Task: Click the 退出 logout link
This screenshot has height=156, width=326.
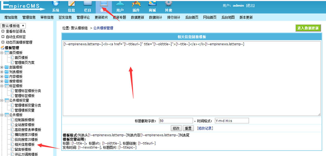Action: (x=250, y=6)
